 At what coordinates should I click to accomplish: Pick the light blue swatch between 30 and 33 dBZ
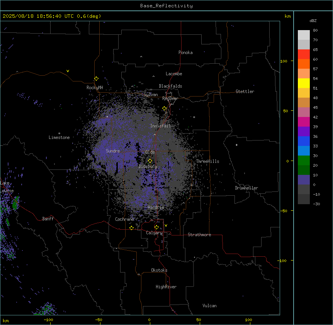[304, 151]
